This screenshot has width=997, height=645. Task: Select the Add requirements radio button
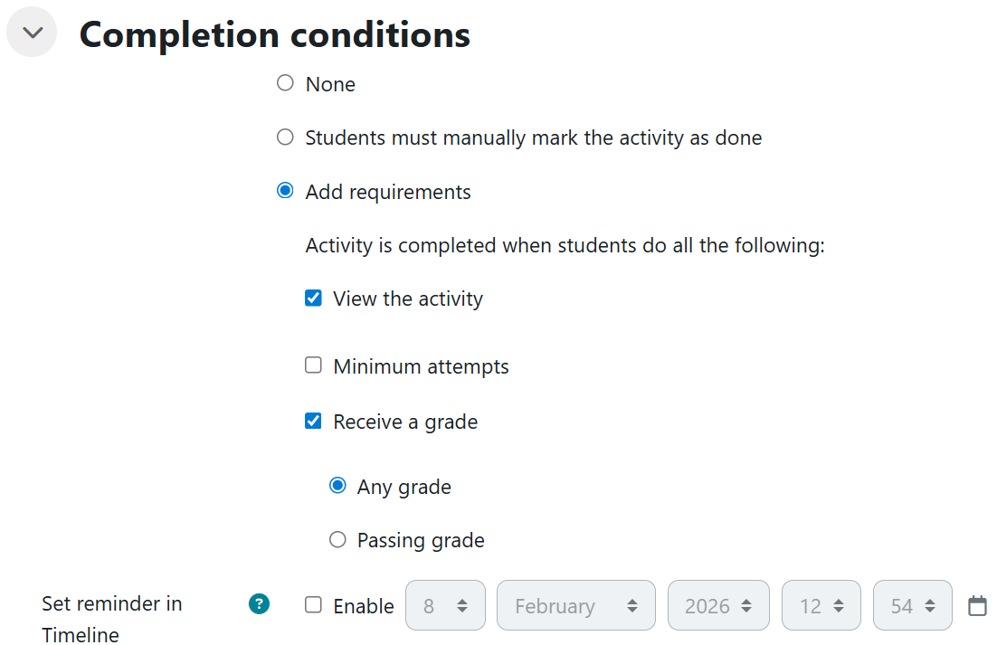(x=285, y=191)
